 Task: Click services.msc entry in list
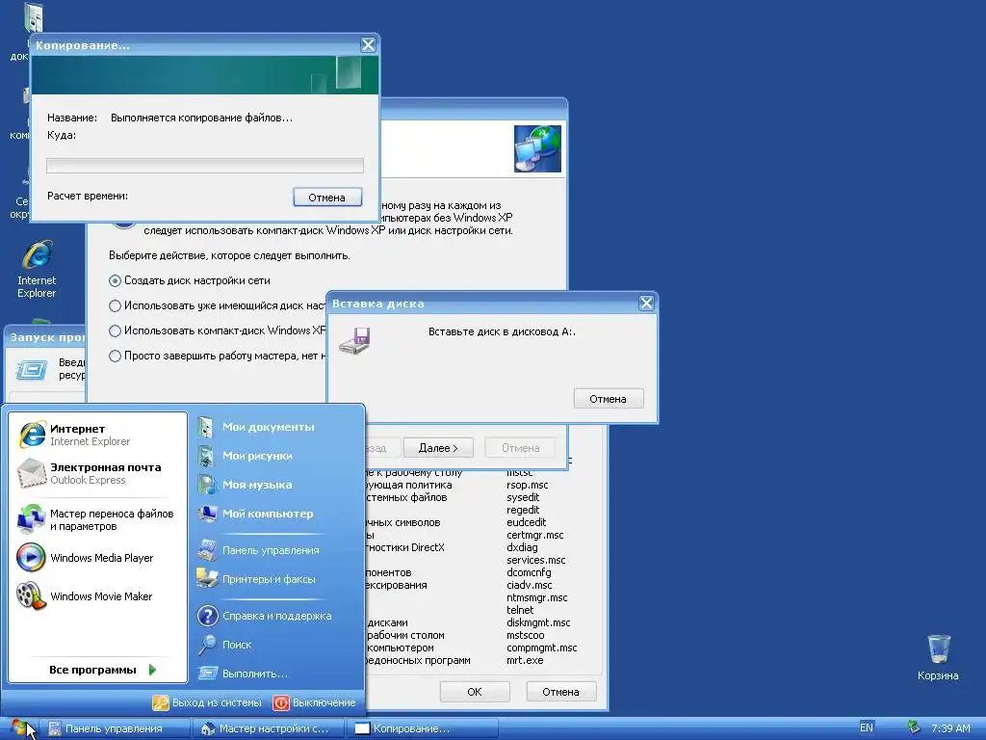(535, 560)
